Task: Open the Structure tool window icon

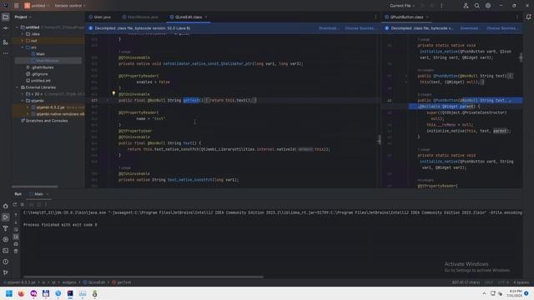Action: 6,42
